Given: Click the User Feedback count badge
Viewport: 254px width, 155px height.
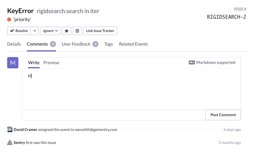Looking at the screenshot, I should [95, 44].
